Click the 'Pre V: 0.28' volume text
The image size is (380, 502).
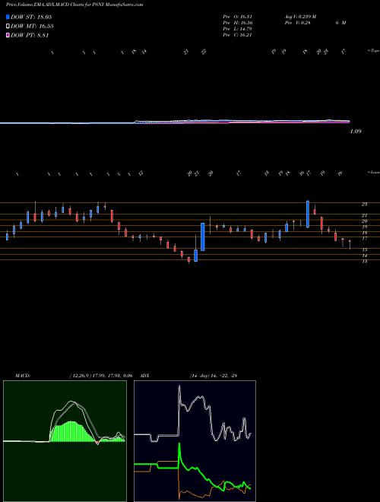click(x=297, y=23)
